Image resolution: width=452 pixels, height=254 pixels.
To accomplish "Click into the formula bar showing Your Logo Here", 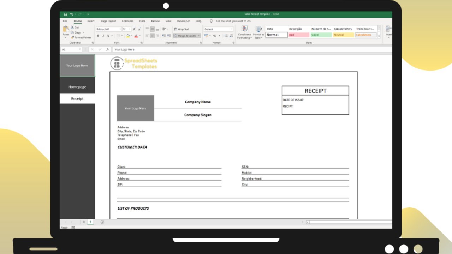I will [252, 50].
